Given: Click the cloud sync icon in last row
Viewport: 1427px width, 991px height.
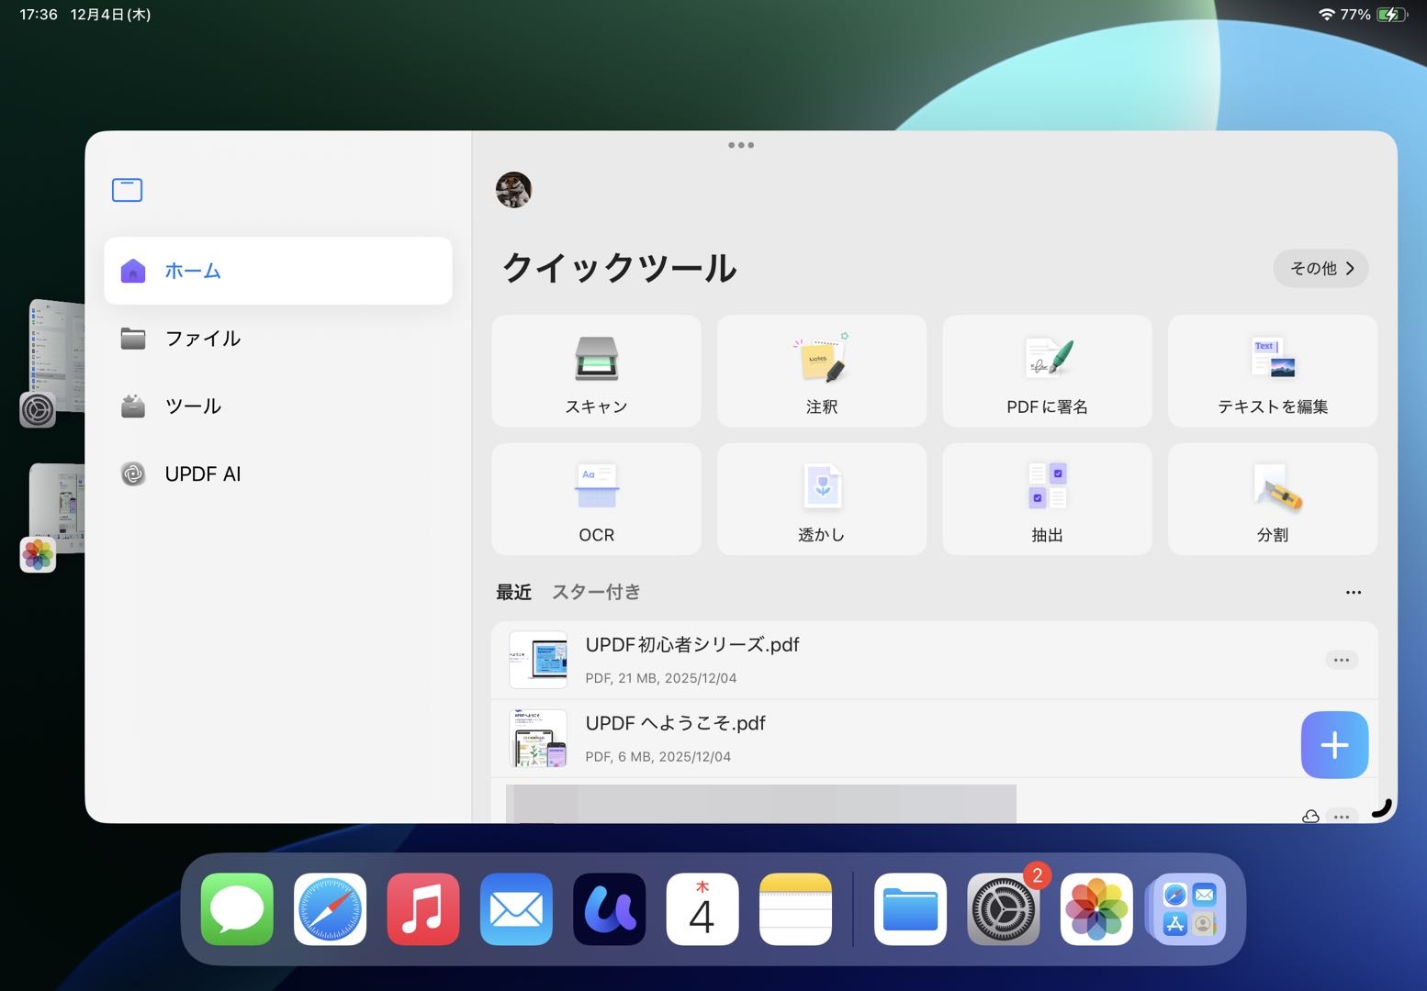Looking at the screenshot, I should 1311,816.
